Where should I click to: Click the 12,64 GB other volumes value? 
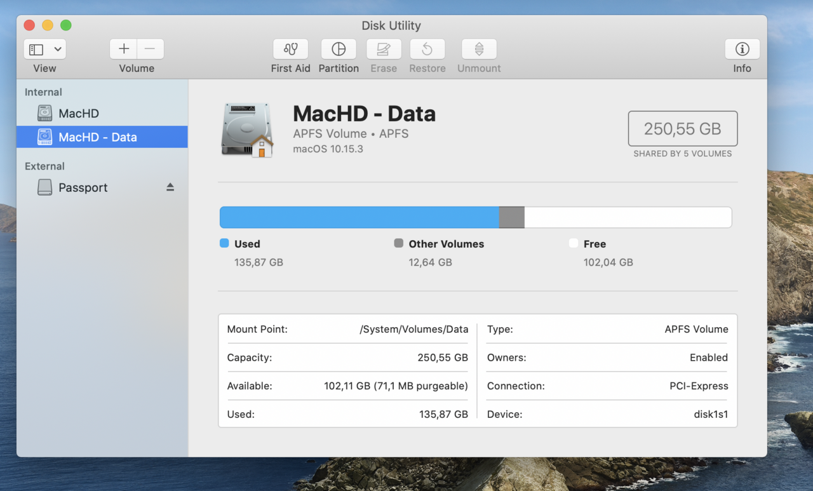(x=430, y=262)
